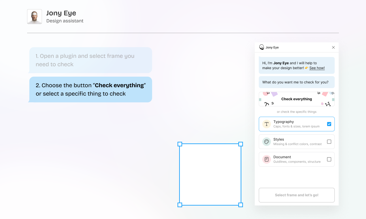Click 'Missing & conflict colors, contrast' text
Screen dimensions: 366x219
click(297, 144)
